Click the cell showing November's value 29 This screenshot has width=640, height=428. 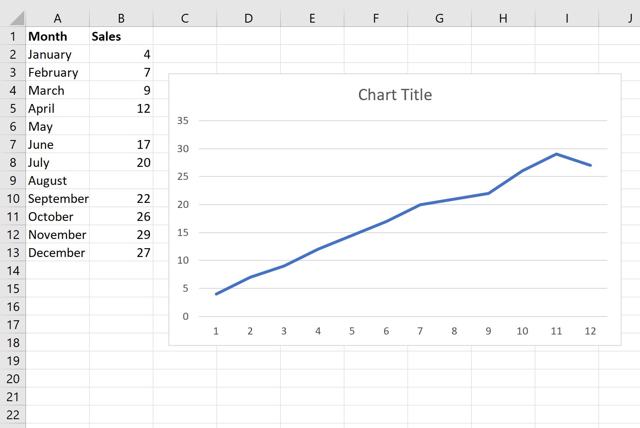(x=142, y=234)
